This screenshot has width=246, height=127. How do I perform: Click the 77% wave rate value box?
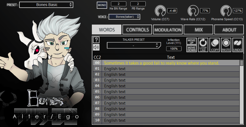tap(205, 11)
